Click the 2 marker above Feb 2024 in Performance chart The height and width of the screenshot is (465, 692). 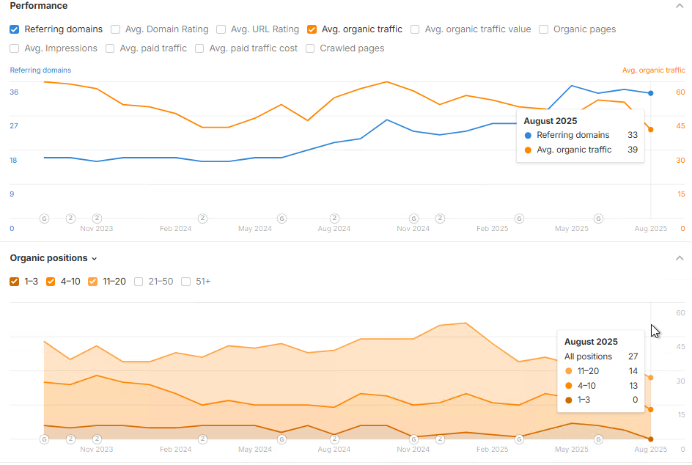pyautogui.click(x=202, y=218)
